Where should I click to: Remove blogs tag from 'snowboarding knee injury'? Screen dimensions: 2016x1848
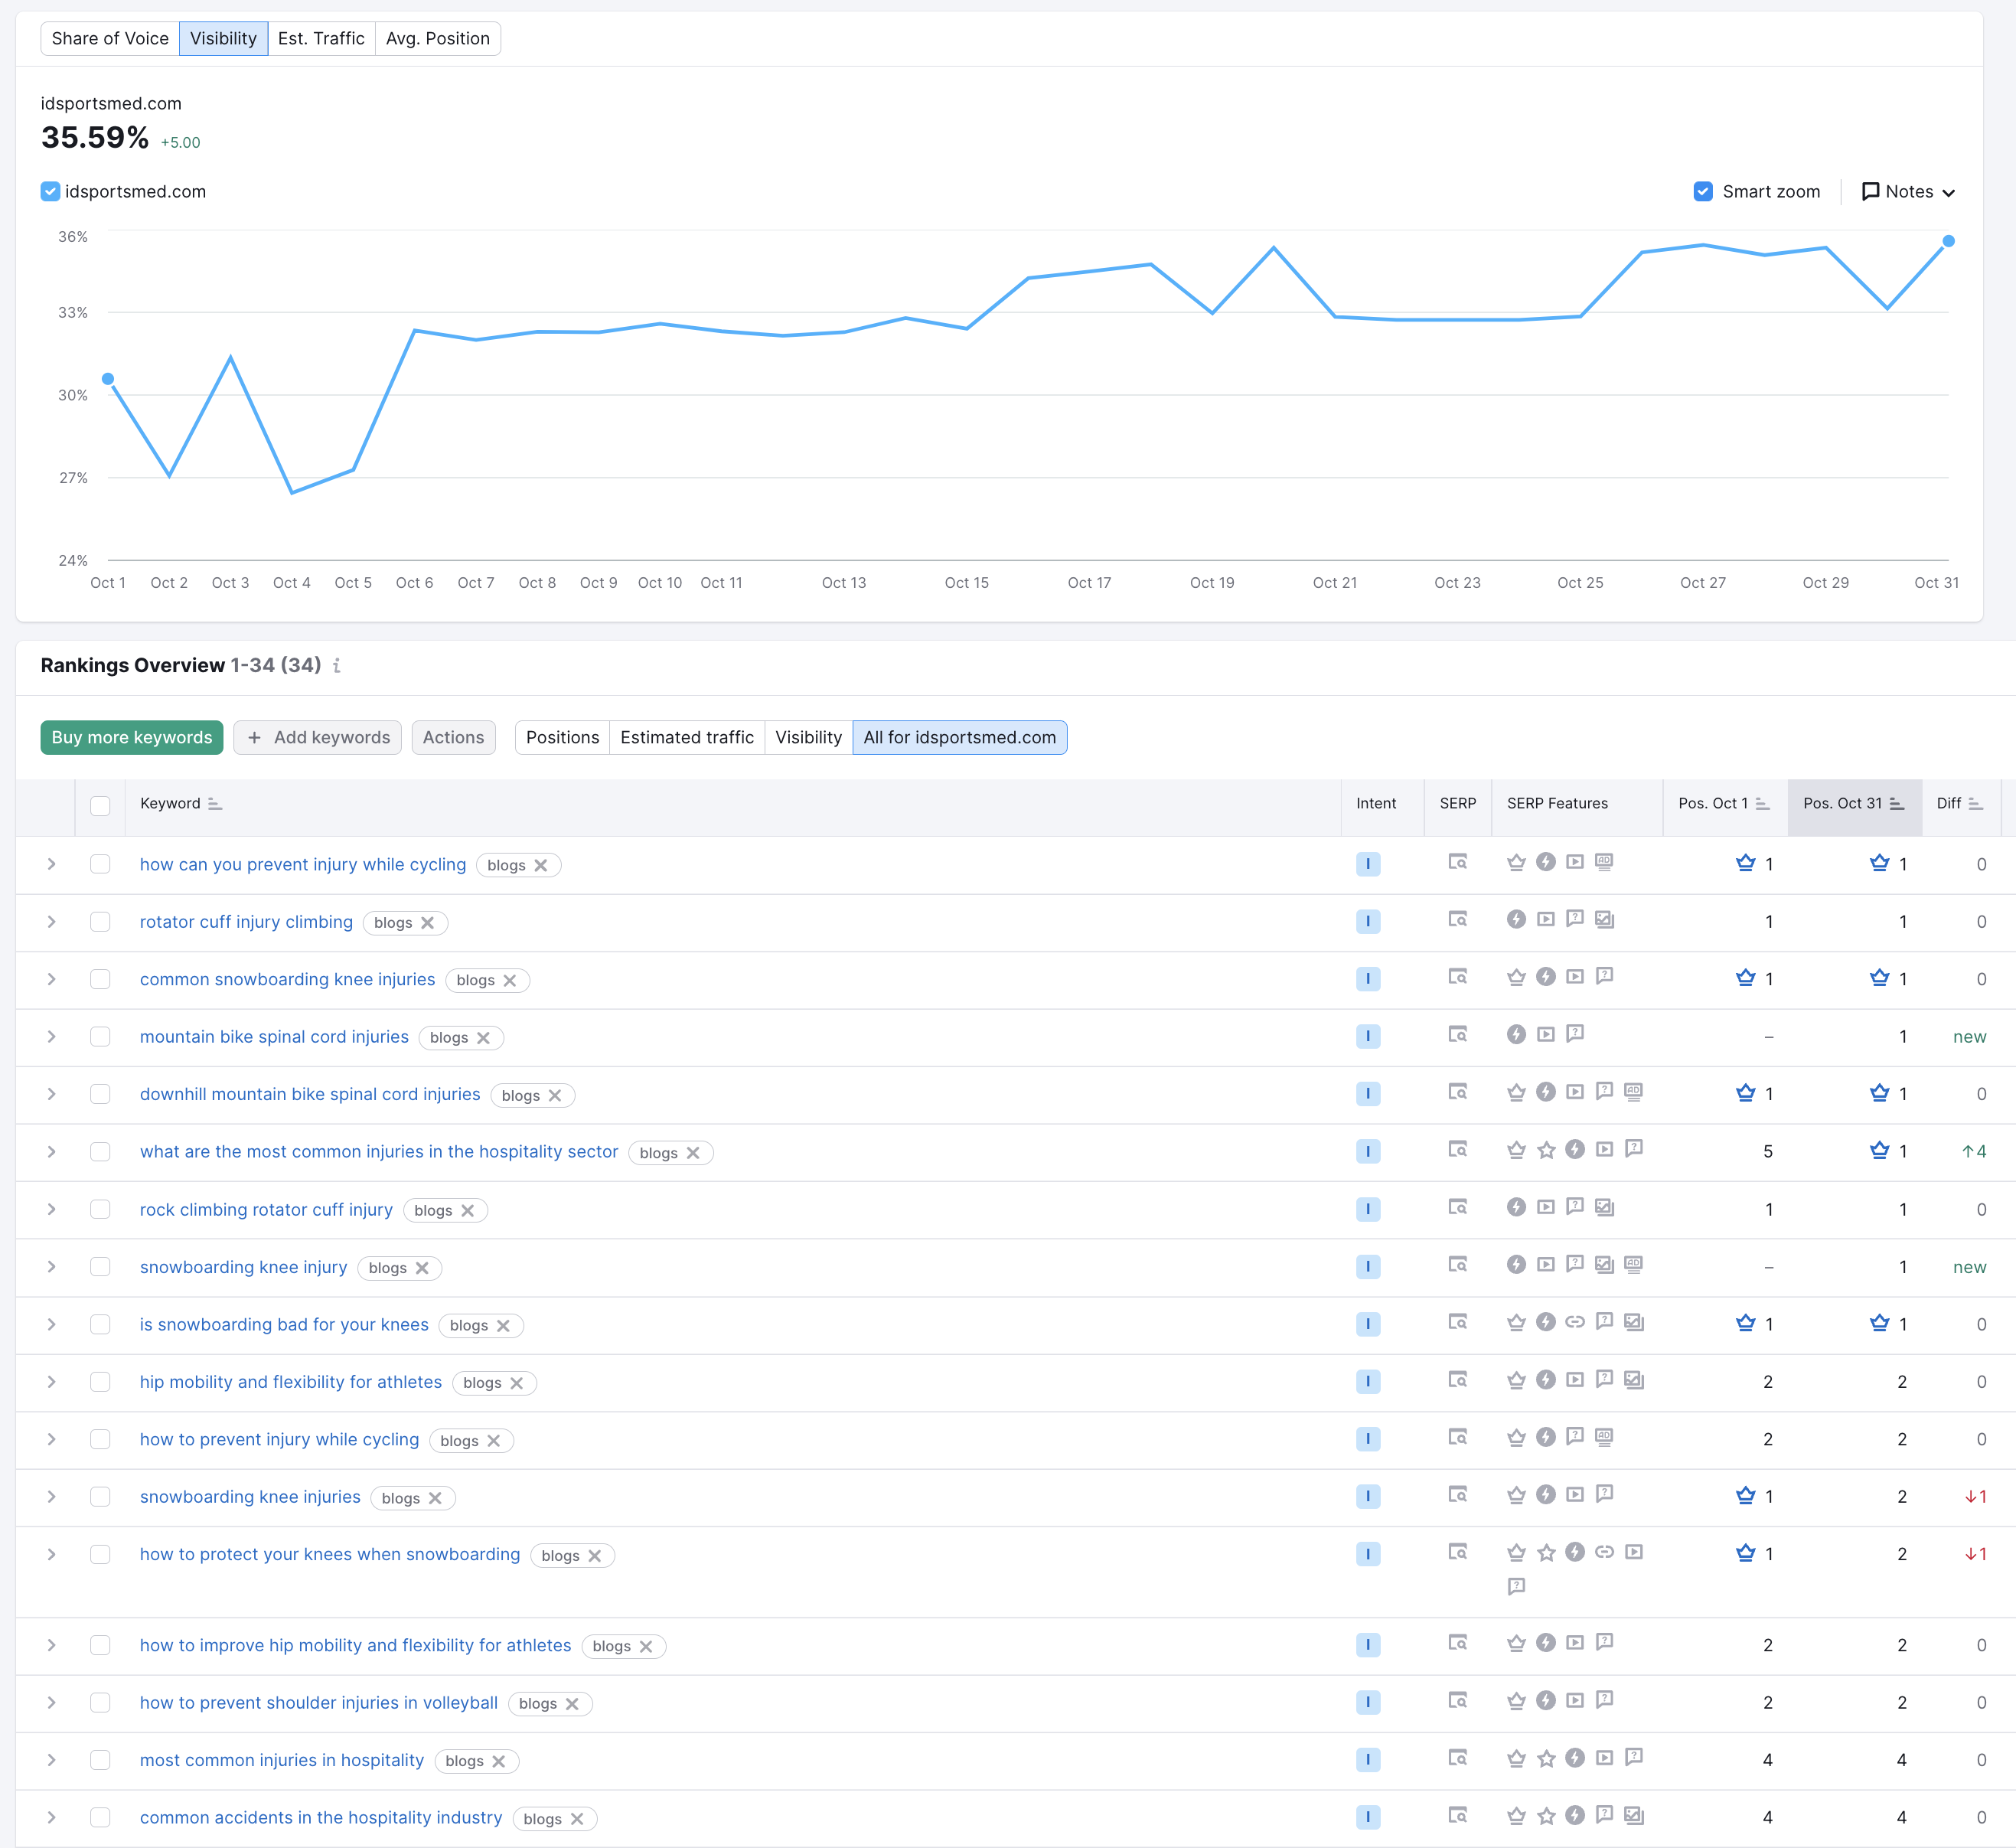click(422, 1268)
